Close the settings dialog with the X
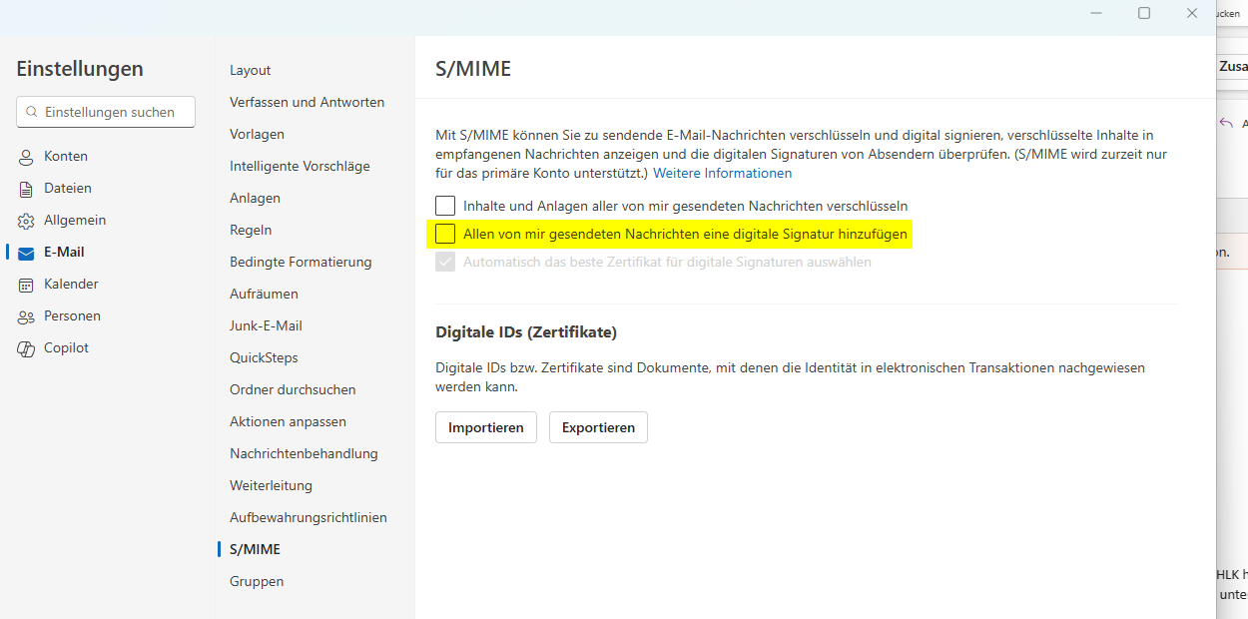 pos(1192,13)
